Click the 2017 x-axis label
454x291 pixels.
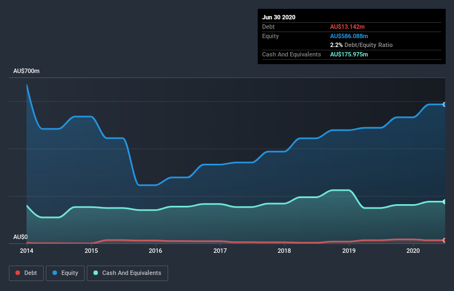[220, 251]
